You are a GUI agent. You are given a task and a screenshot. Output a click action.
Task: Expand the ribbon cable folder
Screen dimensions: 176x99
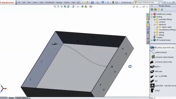pos(157,27)
